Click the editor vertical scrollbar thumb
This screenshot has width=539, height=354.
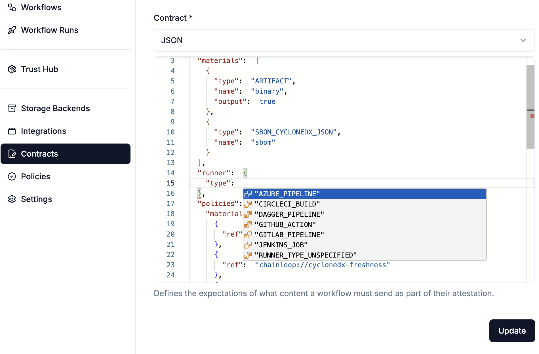(530, 106)
